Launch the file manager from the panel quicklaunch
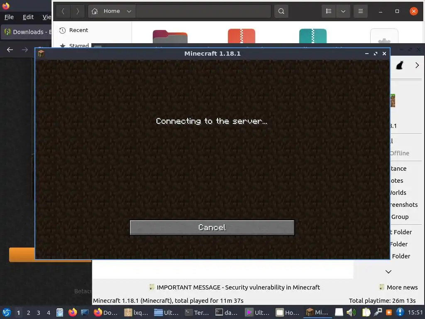Viewport: 425px width, 319px height. [x=60, y=312]
